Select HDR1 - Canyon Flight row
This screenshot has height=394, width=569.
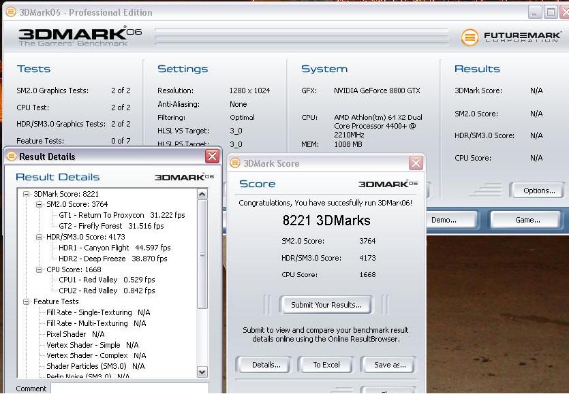(114, 248)
